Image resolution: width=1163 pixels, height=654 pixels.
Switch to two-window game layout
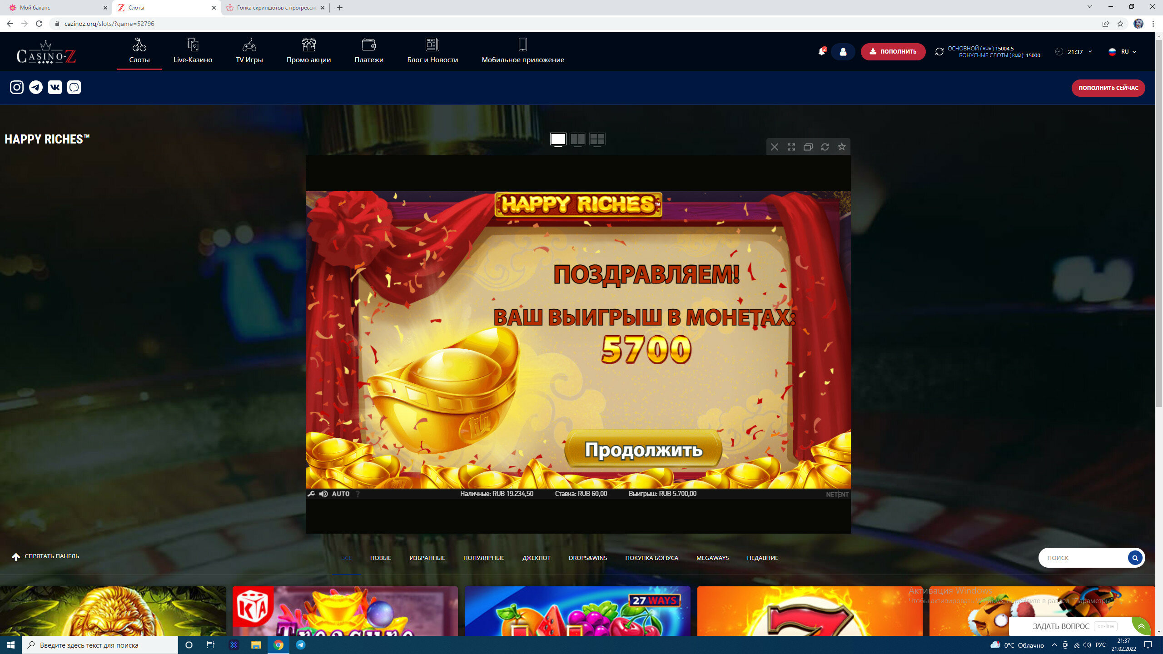point(578,139)
